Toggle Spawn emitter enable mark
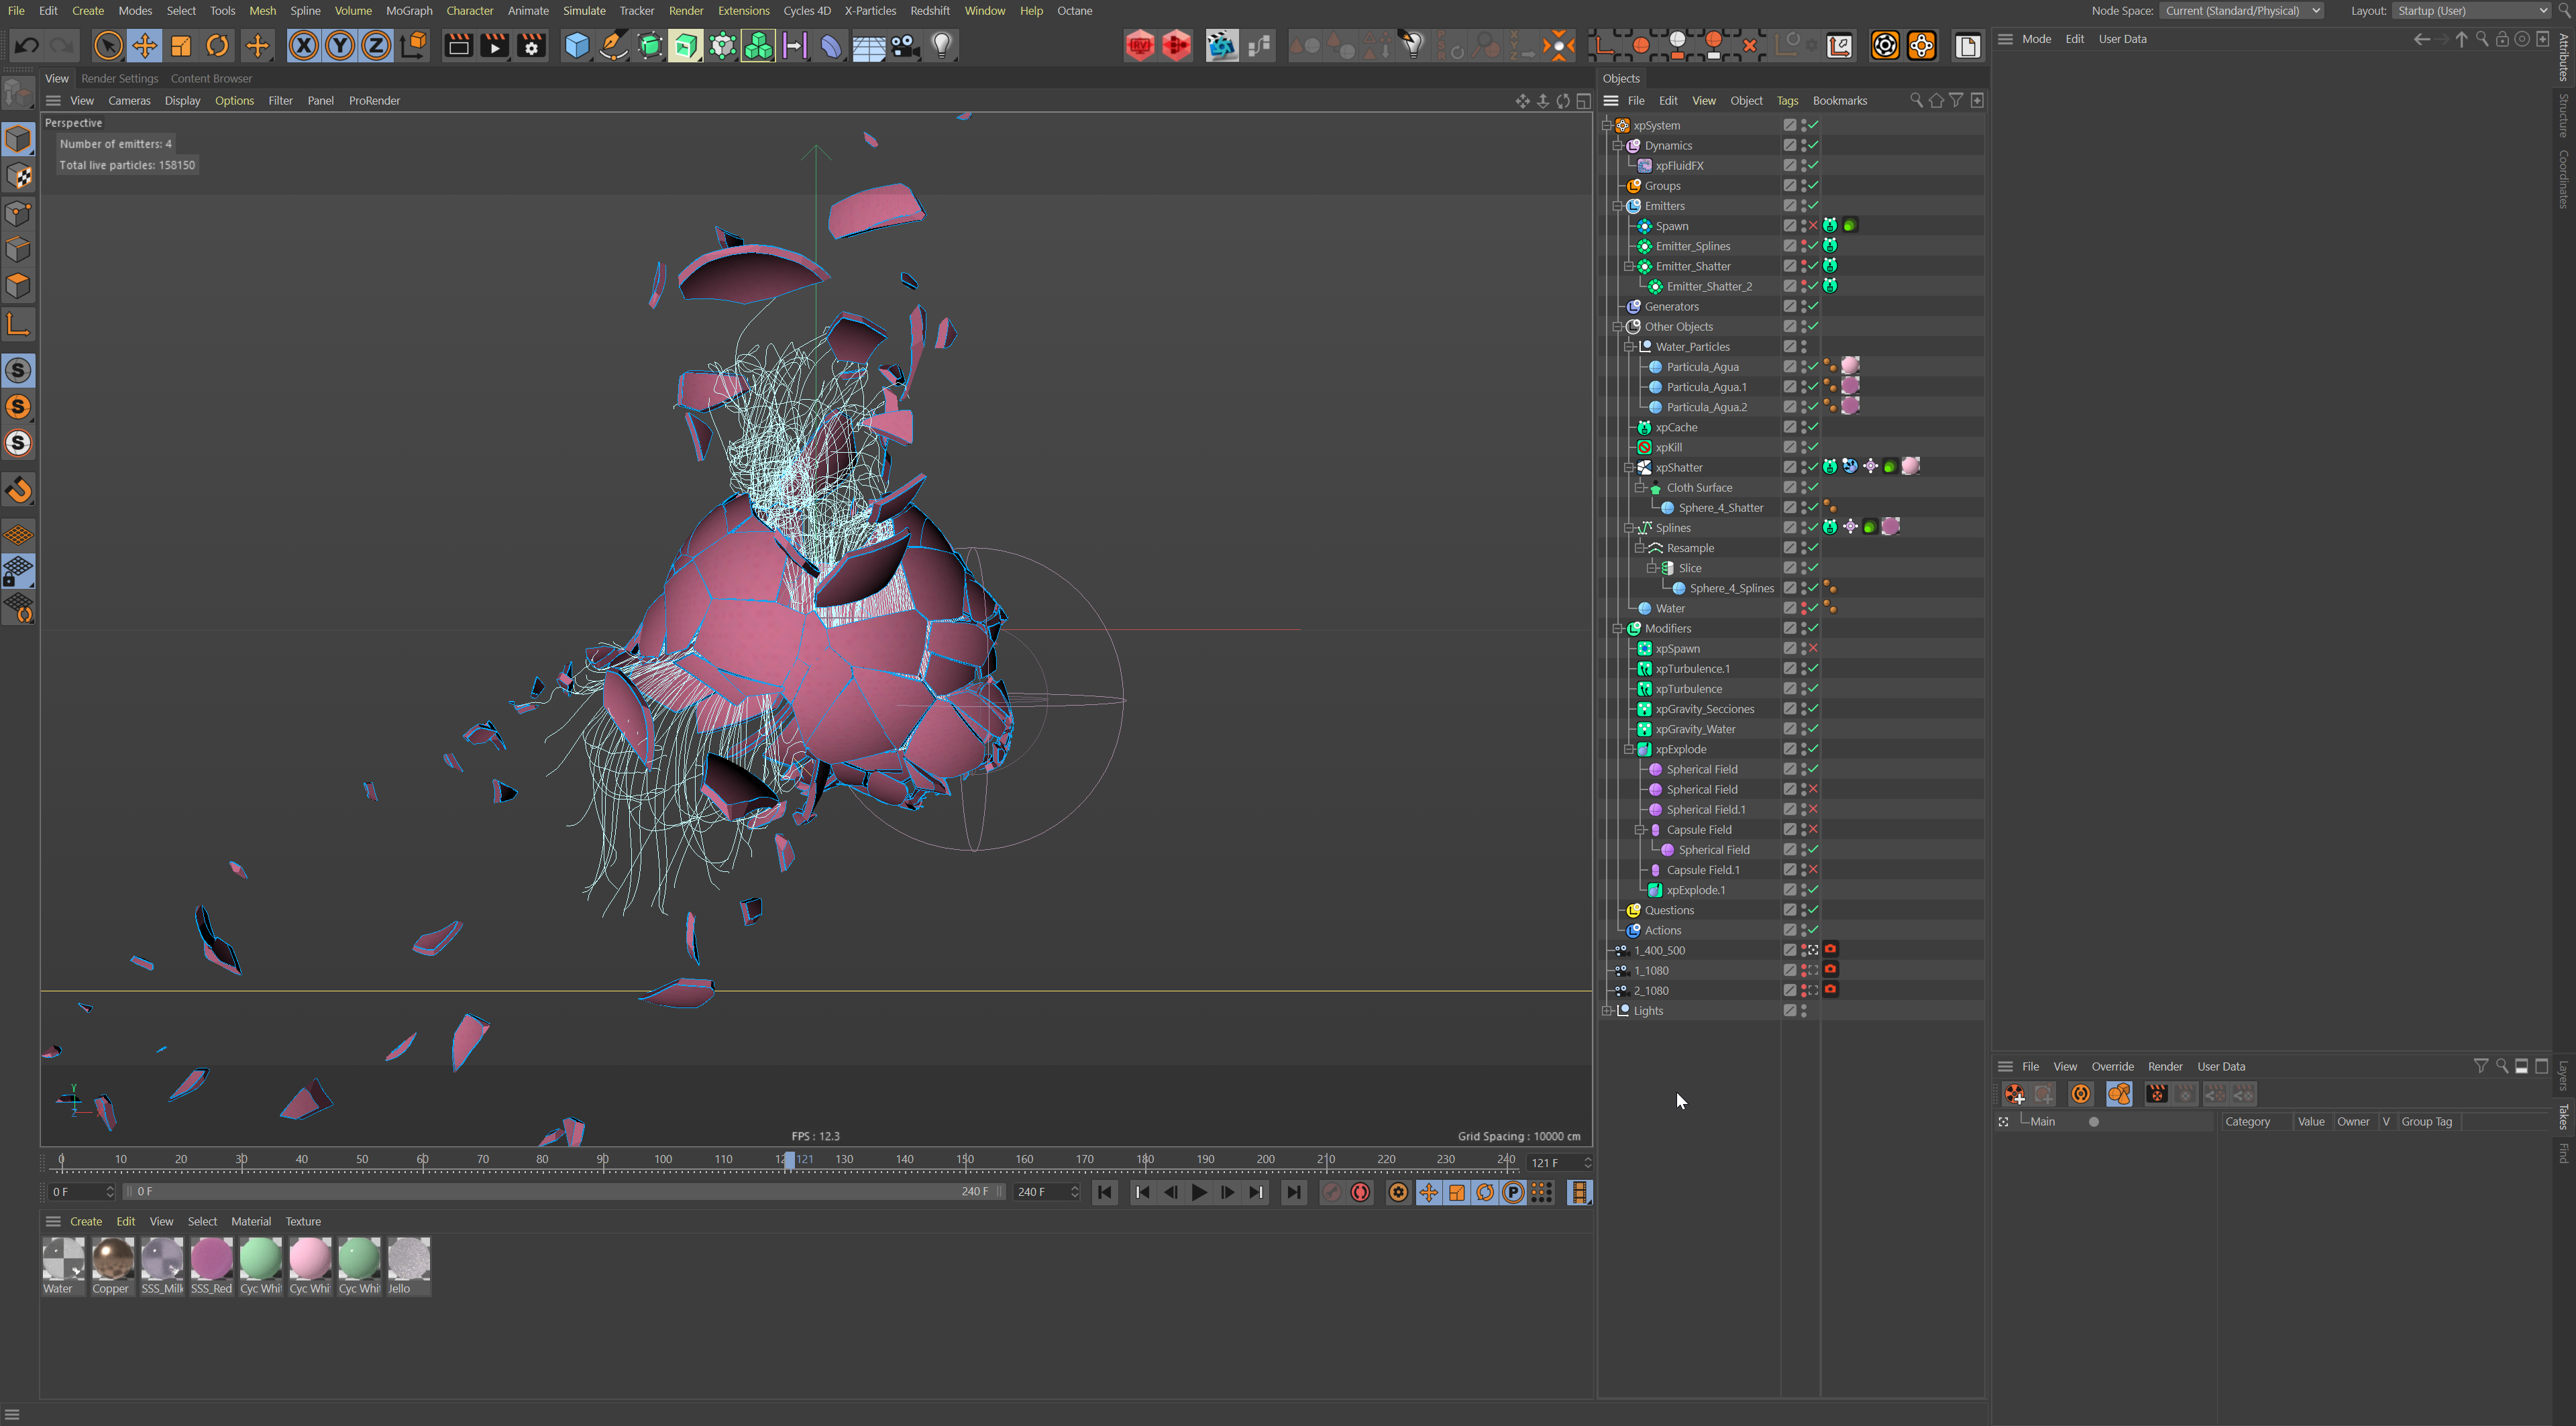 pos(1813,226)
